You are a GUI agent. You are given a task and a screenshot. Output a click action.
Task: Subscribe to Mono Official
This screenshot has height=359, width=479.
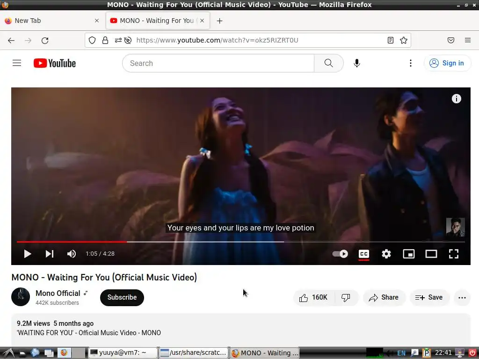pyautogui.click(x=122, y=297)
